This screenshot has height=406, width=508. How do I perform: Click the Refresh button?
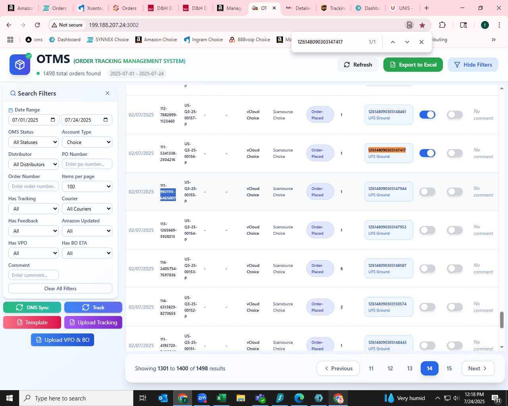click(358, 65)
